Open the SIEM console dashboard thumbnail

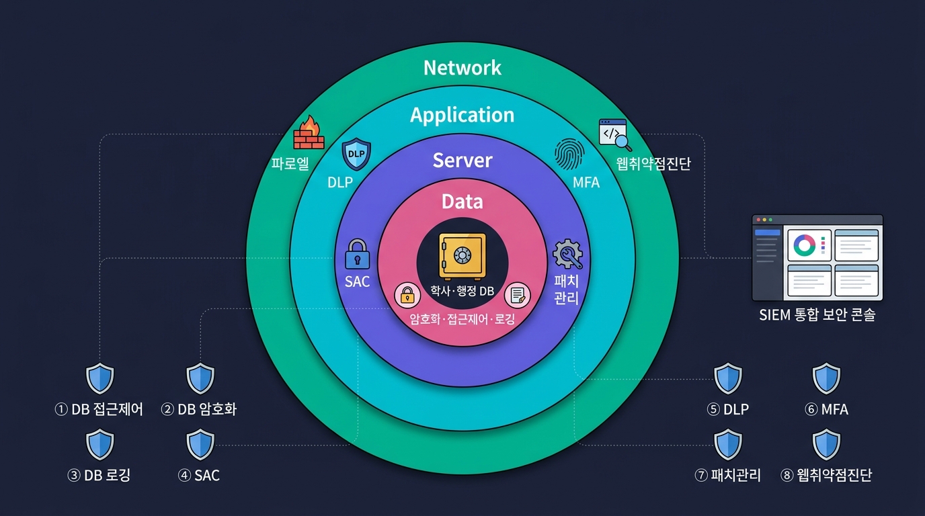coord(817,257)
